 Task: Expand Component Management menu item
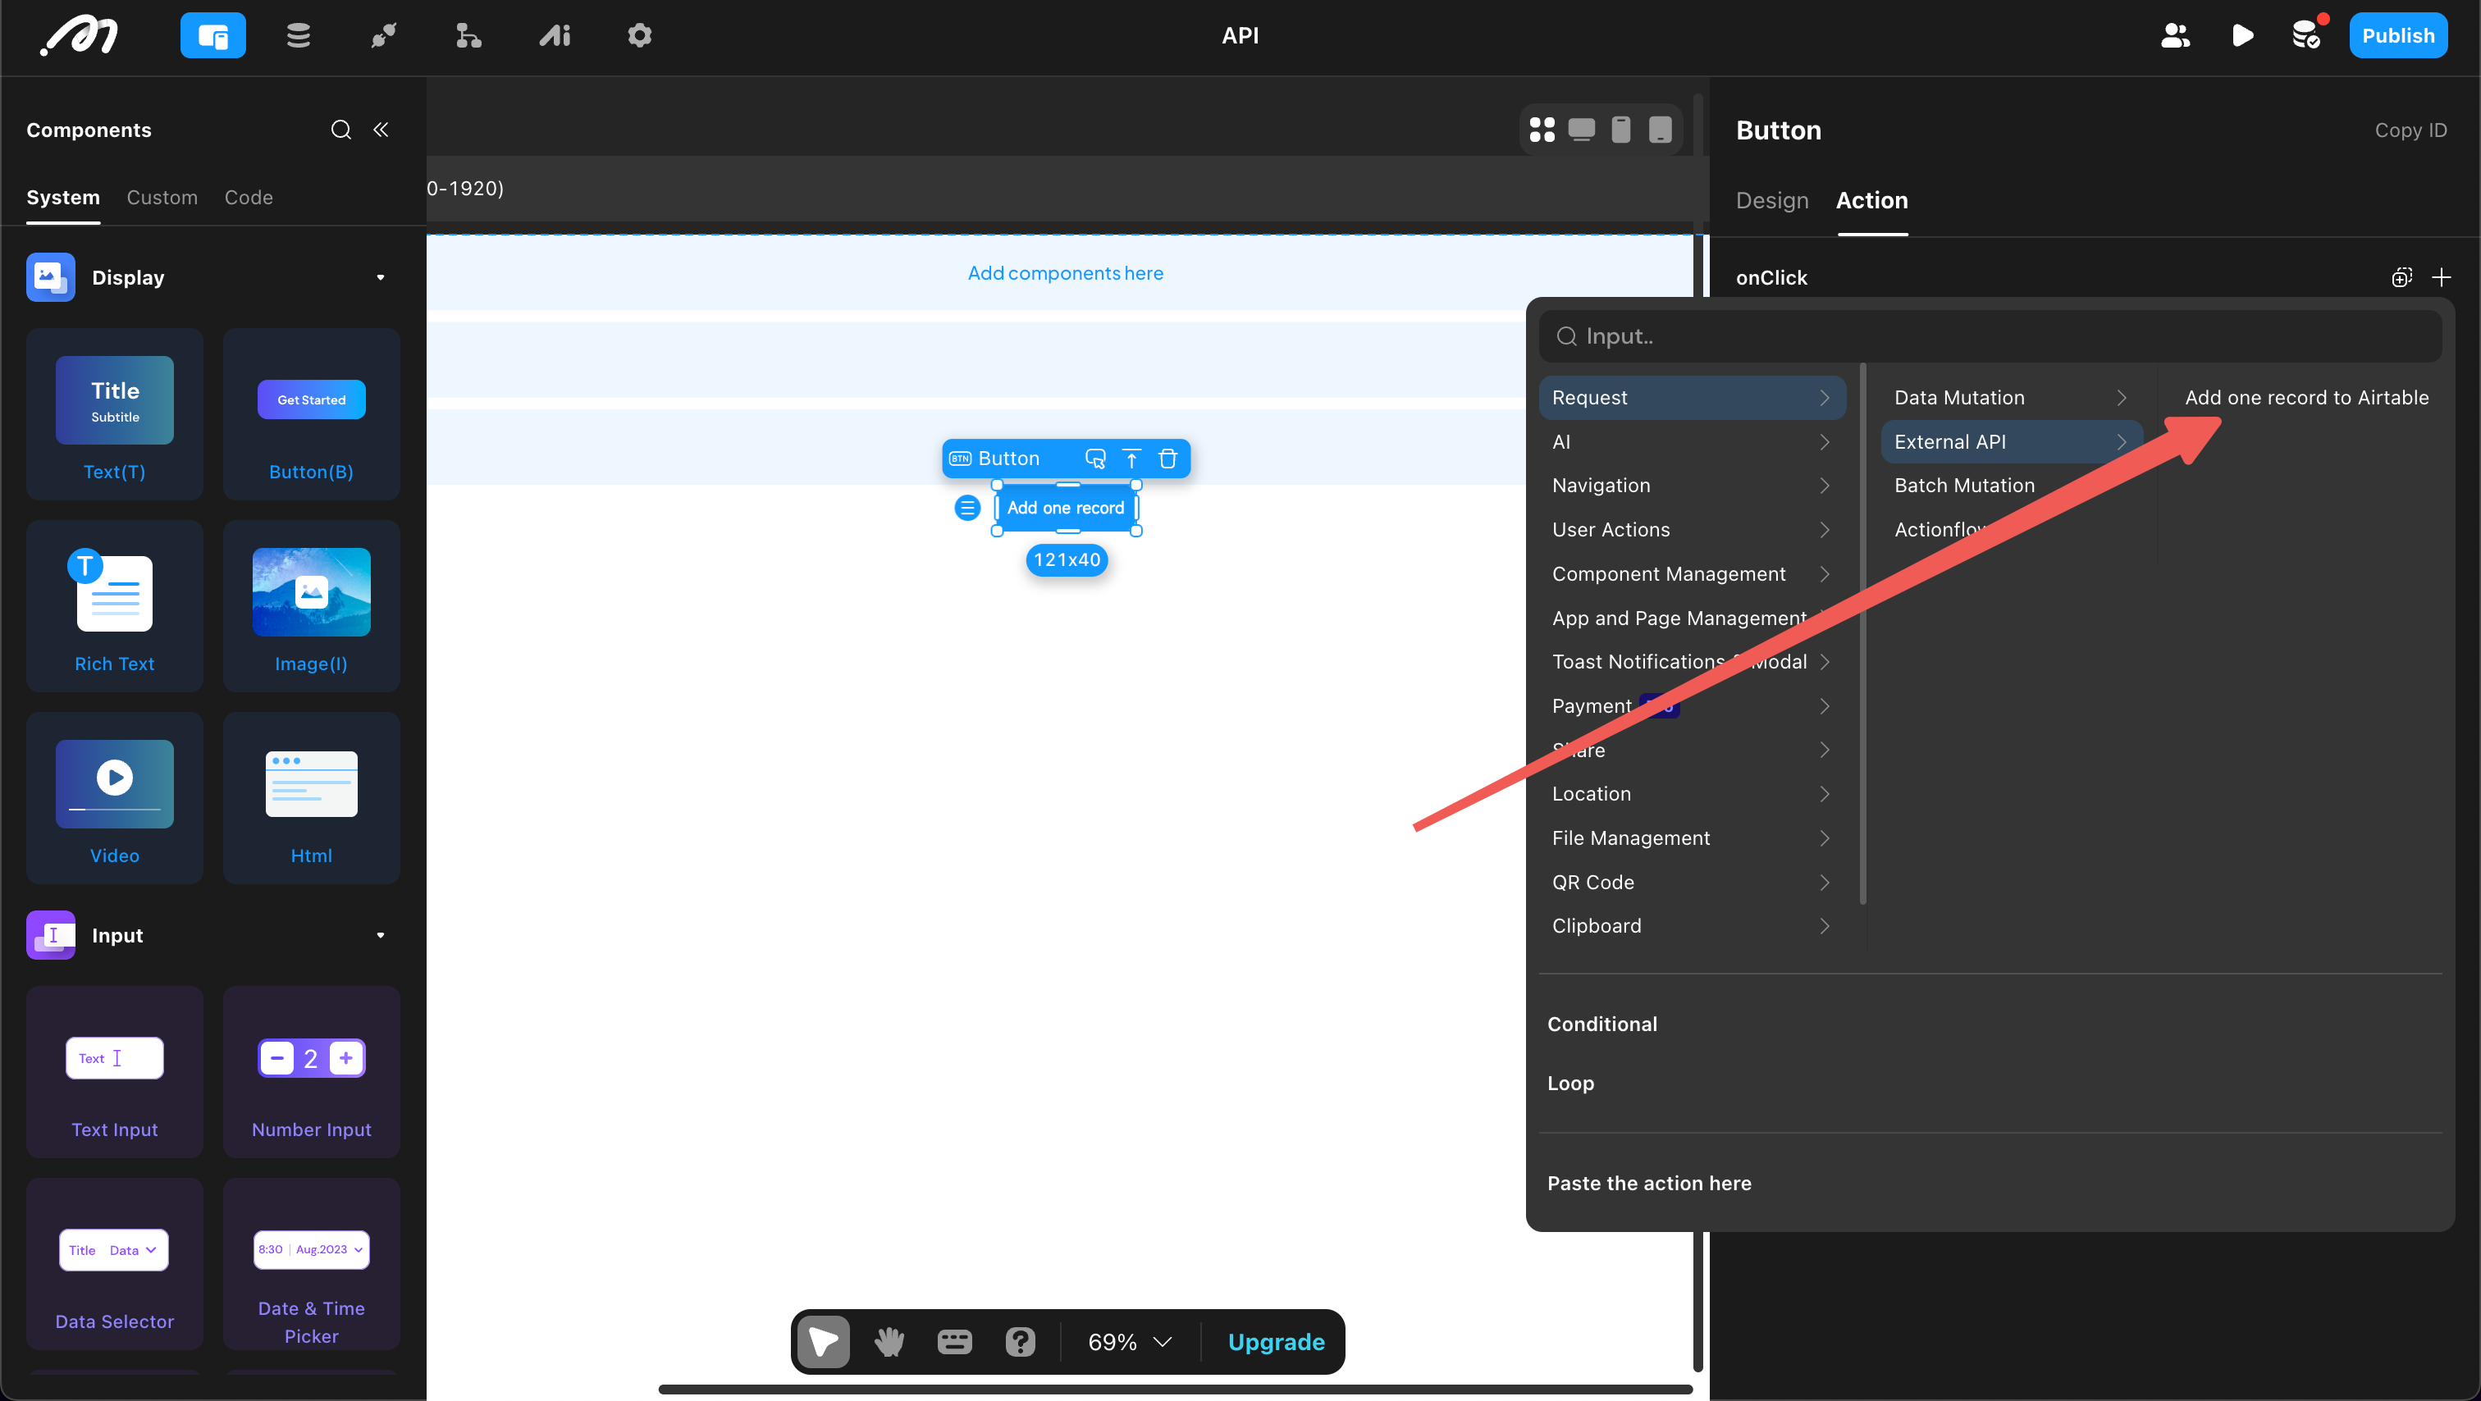pos(1691,574)
